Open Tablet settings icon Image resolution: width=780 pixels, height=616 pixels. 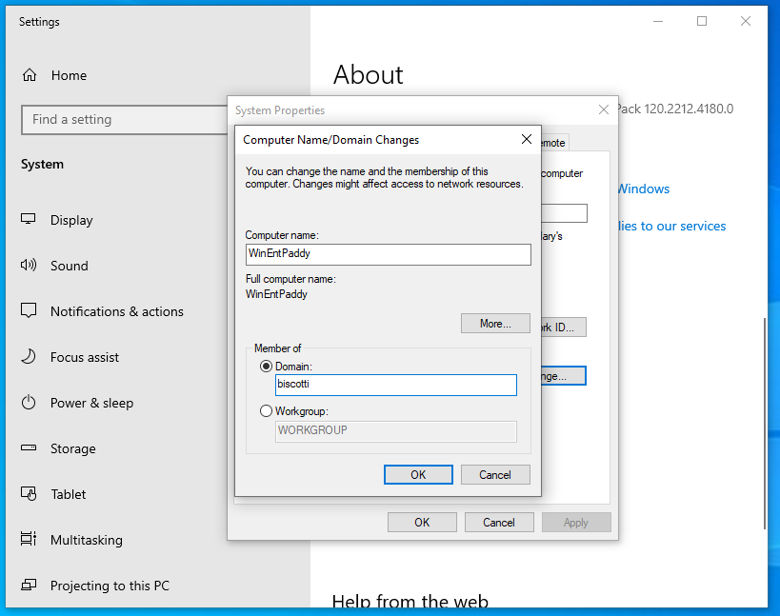pos(30,494)
